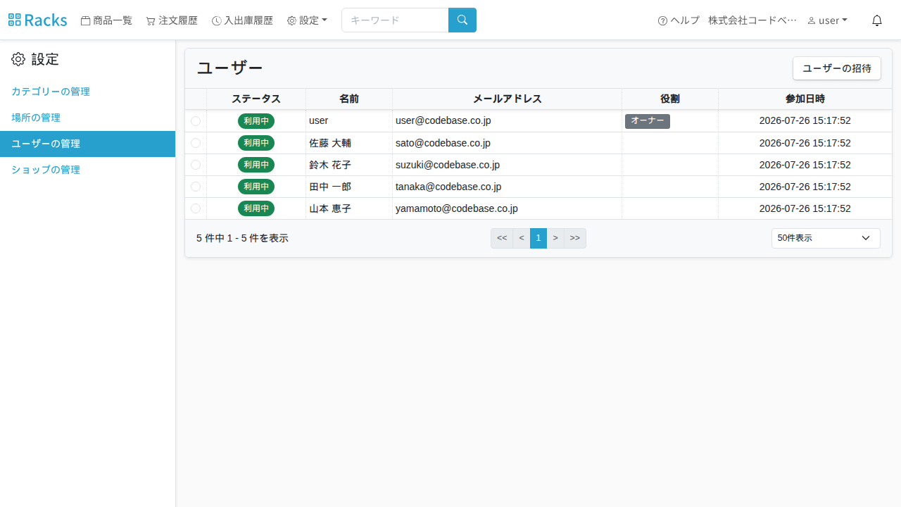Open the user account dropdown
This screenshot has width=901, height=507.
coord(827,20)
